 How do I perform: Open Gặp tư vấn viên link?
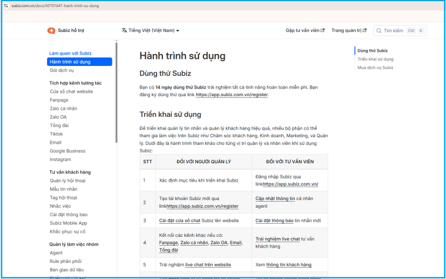click(305, 30)
